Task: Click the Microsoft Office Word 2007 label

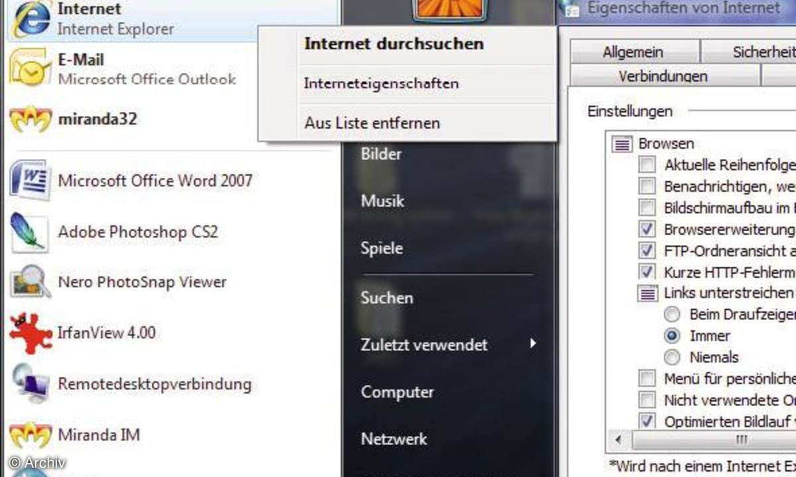Action: point(155,180)
